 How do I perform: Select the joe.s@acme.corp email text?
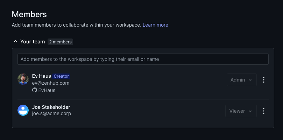tap(51, 114)
